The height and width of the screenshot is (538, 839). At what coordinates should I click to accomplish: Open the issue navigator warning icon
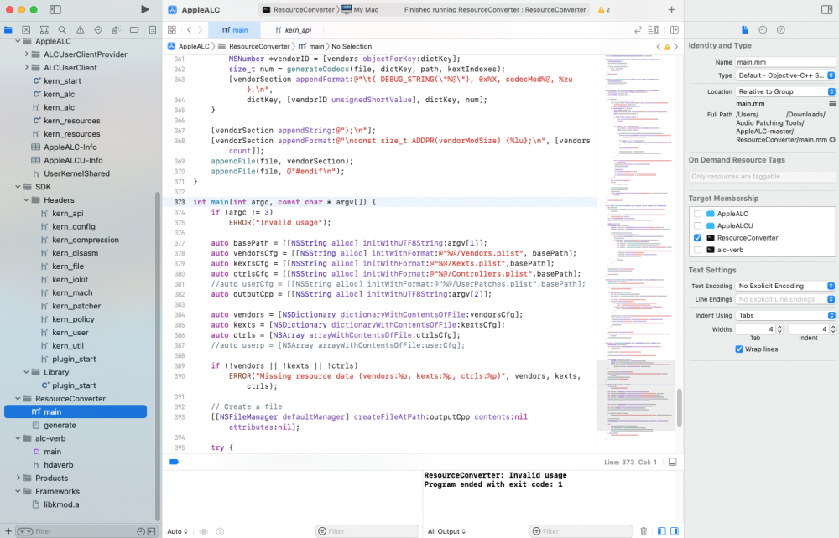[x=81, y=30]
